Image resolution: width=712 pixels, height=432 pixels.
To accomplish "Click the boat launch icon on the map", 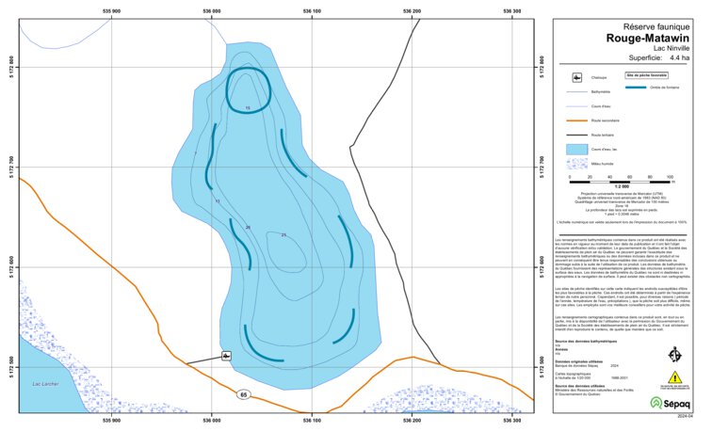I will pos(226,356).
